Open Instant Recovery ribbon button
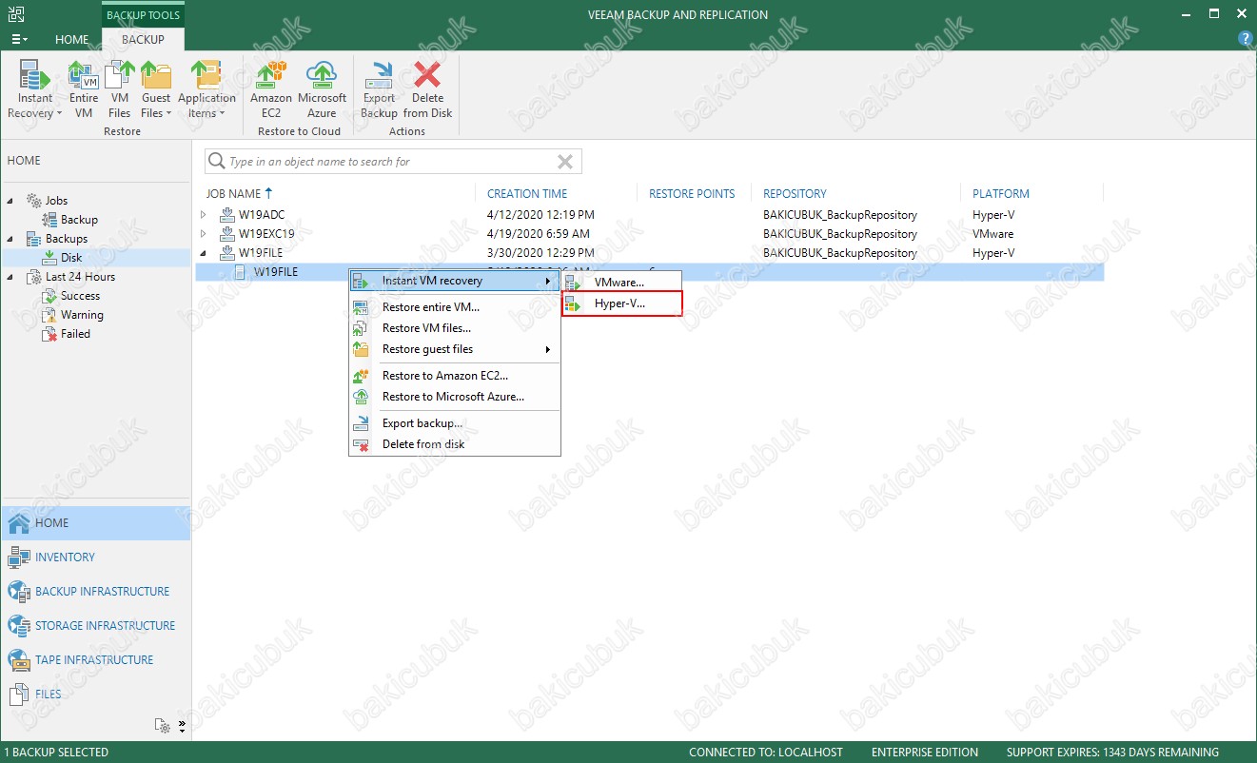The height and width of the screenshot is (763, 1257). 35,89
